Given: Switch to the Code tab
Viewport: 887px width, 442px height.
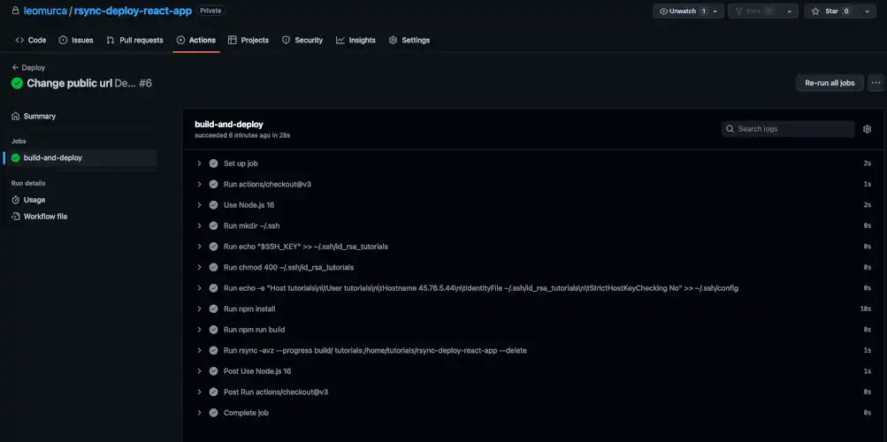Looking at the screenshot, I should 31,40.
